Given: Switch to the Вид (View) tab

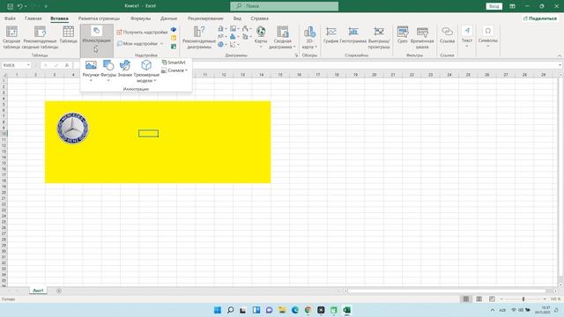Looking at the screenshot, I should (x=237, y=18).
